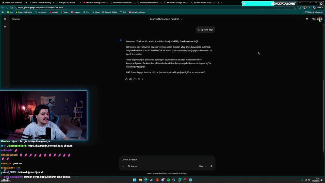325x183 pixels.
Task: Open the Twitter bookmark
Action: coord(64,12)
